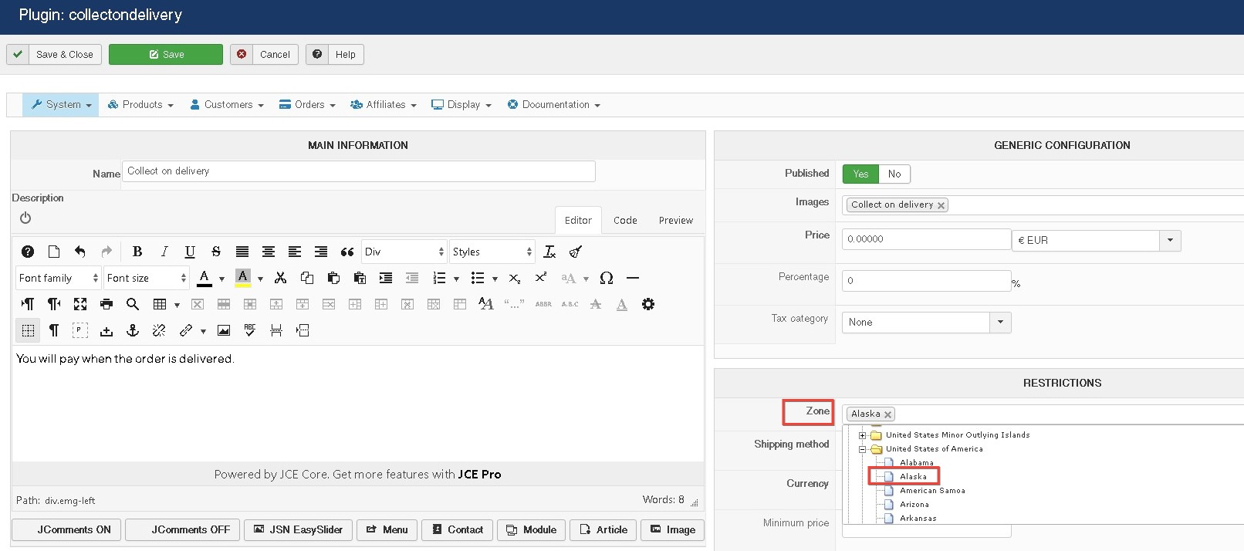Screen dimensions: 1244x551
Task: Toggle editor fullscreen mode
Action: (x=80, y=304)
